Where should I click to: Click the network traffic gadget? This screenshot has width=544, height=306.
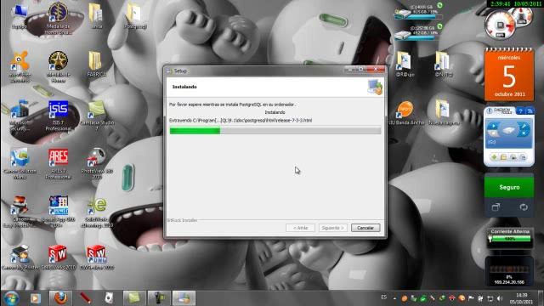coord(509,271)
